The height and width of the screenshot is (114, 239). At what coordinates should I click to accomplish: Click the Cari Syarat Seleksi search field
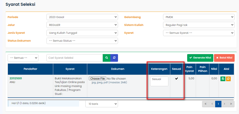pyautogui.click(x=75, y=58)
